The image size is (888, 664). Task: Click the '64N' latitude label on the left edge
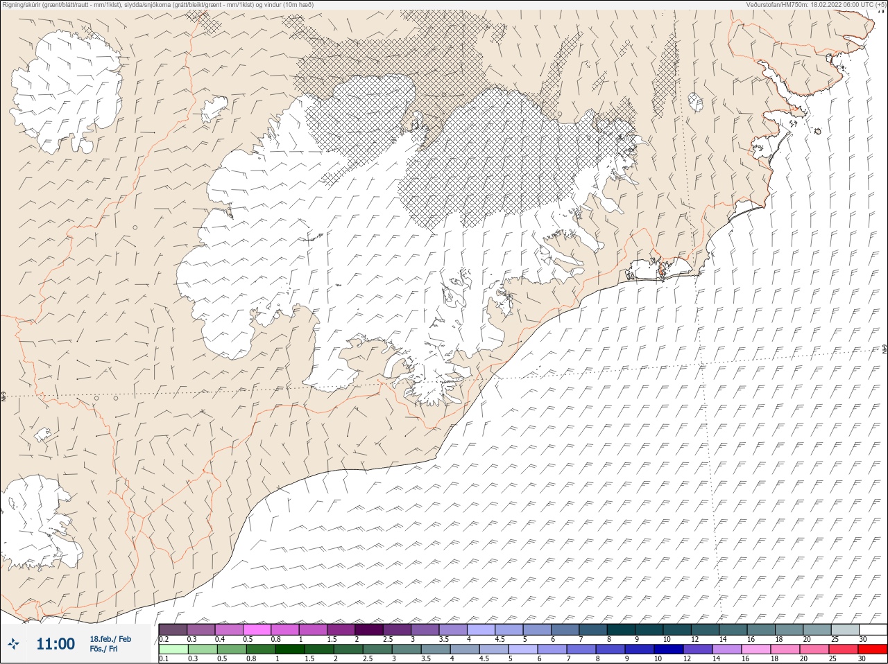[3, 398]
